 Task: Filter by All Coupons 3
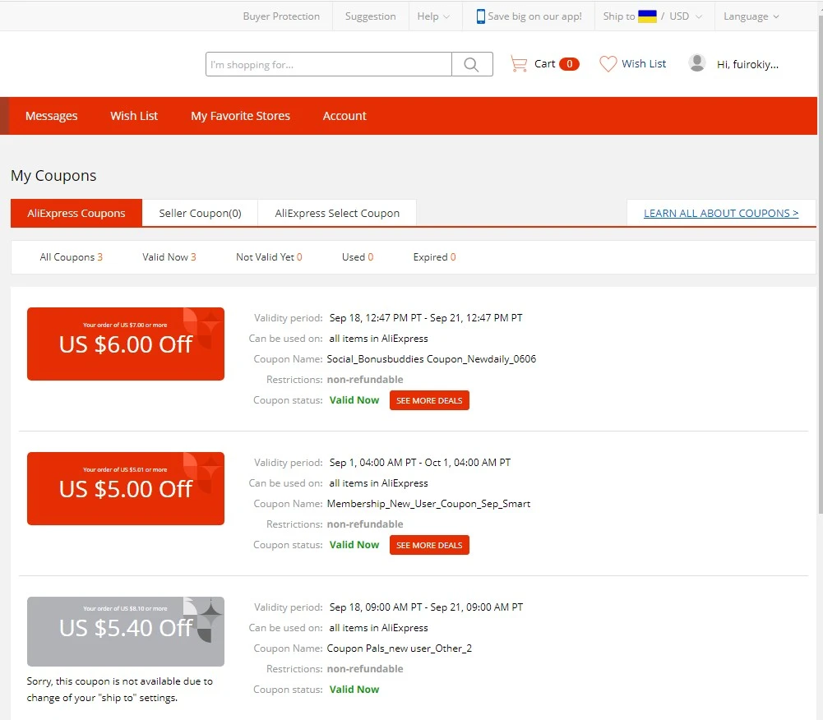click(x=71, y=257)
